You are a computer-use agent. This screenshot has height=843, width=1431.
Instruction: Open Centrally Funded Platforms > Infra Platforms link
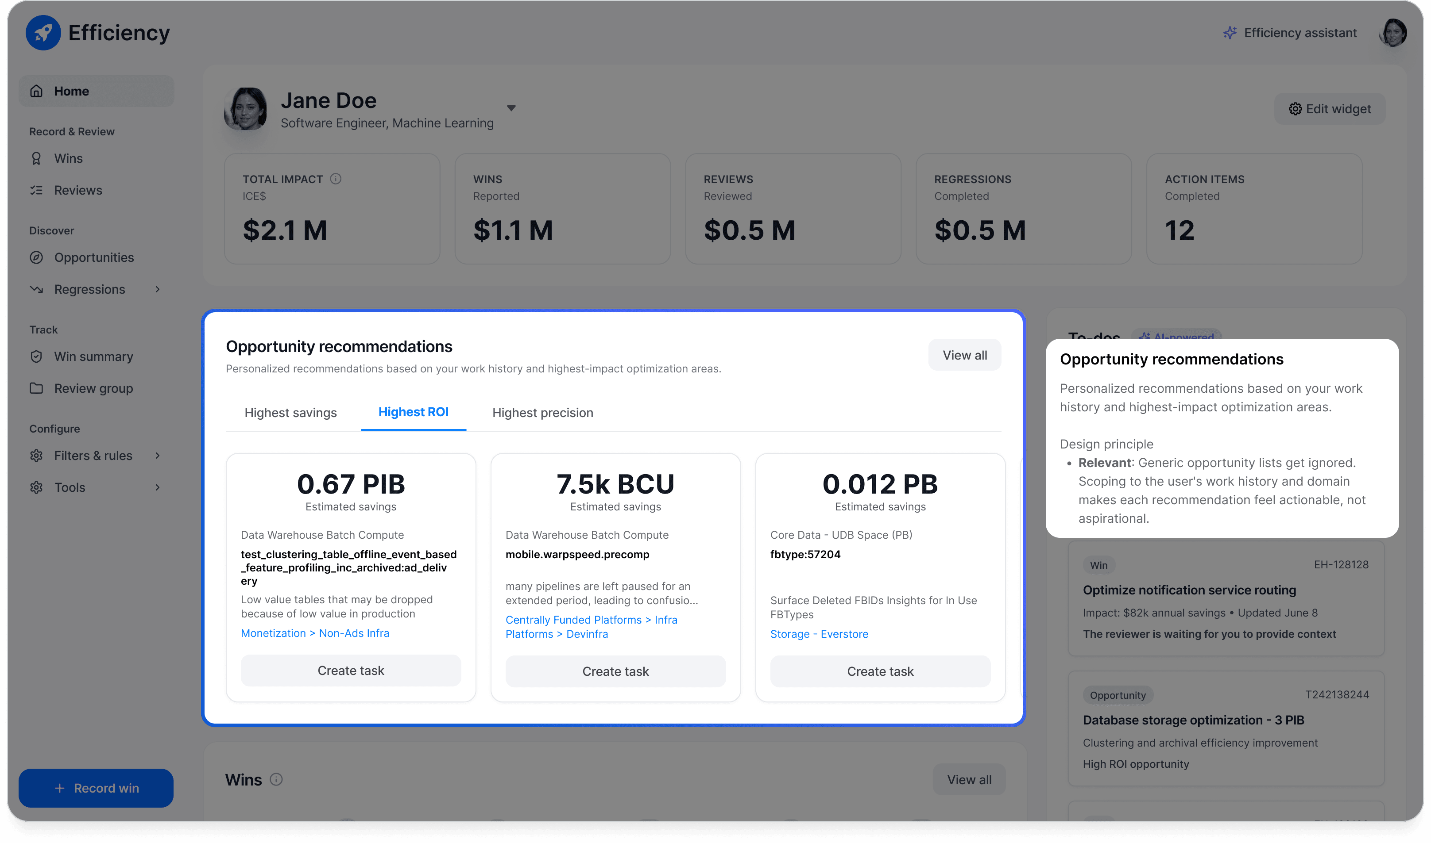click(591, 627)
